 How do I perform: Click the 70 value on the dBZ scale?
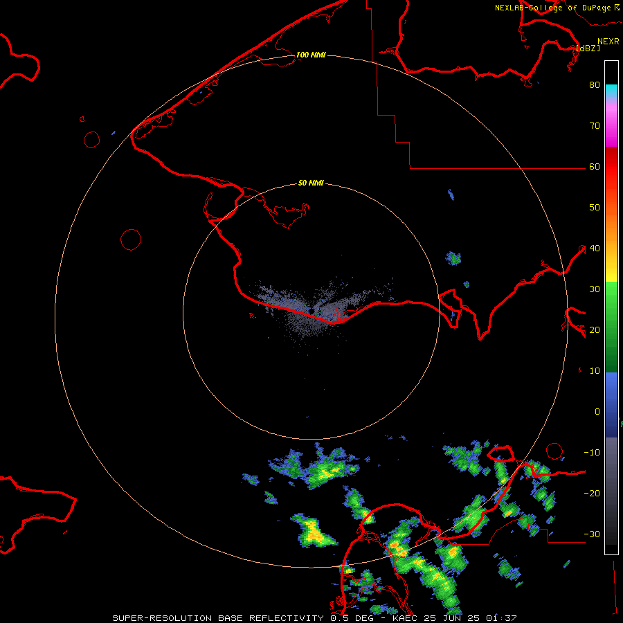[x=595, y=126]
